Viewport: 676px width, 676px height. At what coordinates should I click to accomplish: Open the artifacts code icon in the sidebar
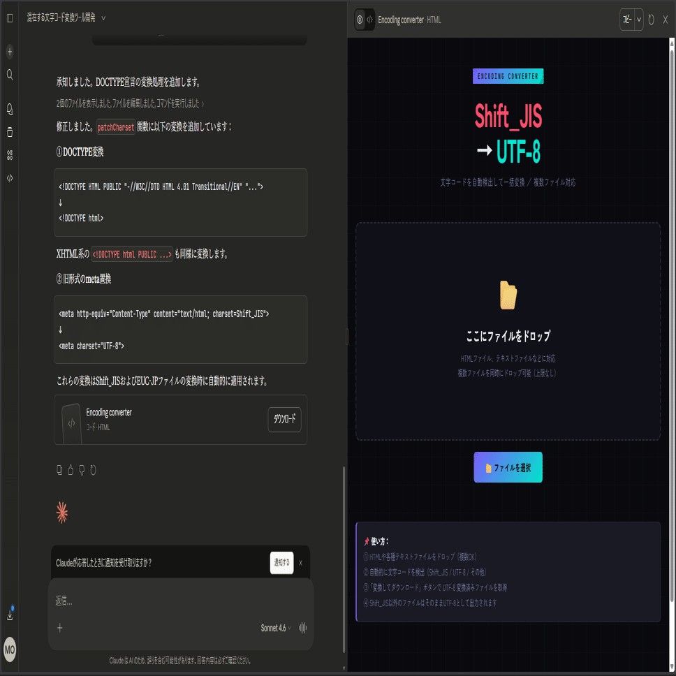9,177
